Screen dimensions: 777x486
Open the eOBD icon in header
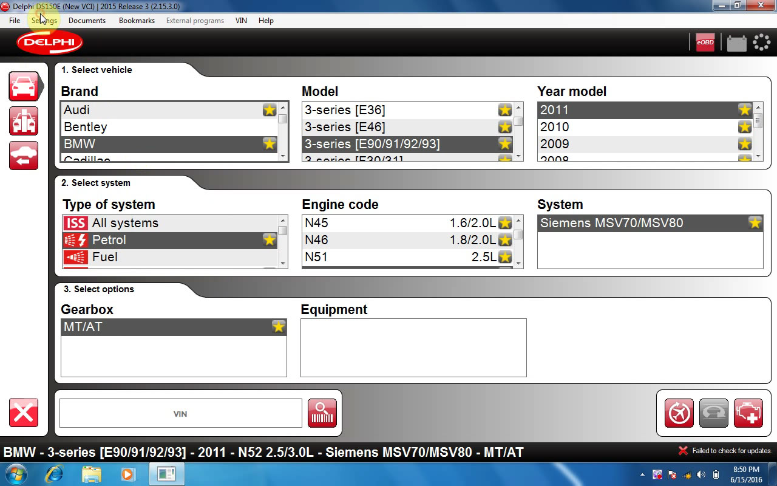coord(705,43)
